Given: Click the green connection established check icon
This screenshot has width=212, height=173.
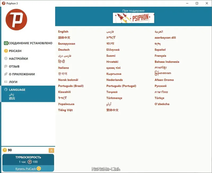Looking at the screenshot, I should [x=6, y=43].
